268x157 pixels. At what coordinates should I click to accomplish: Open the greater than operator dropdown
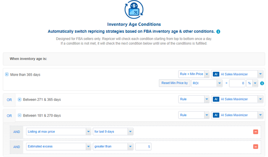113,146
